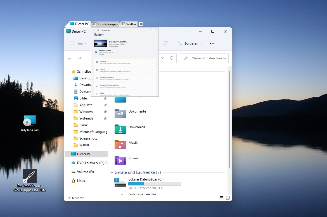Select Dieser PC in the navigation pane
327x217 pixels.
pos(86,154)
